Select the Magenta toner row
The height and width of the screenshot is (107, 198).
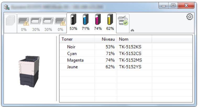pyautogui.click(x=126, y=60)
